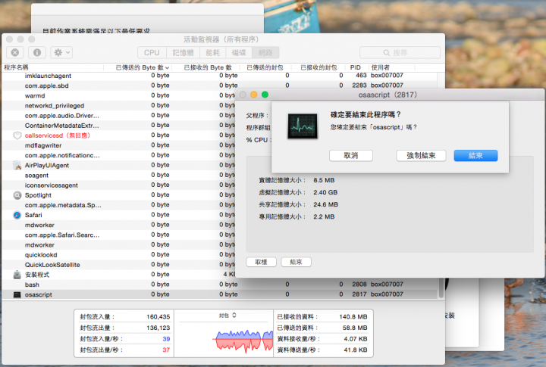Select the warmd process row

118,95
